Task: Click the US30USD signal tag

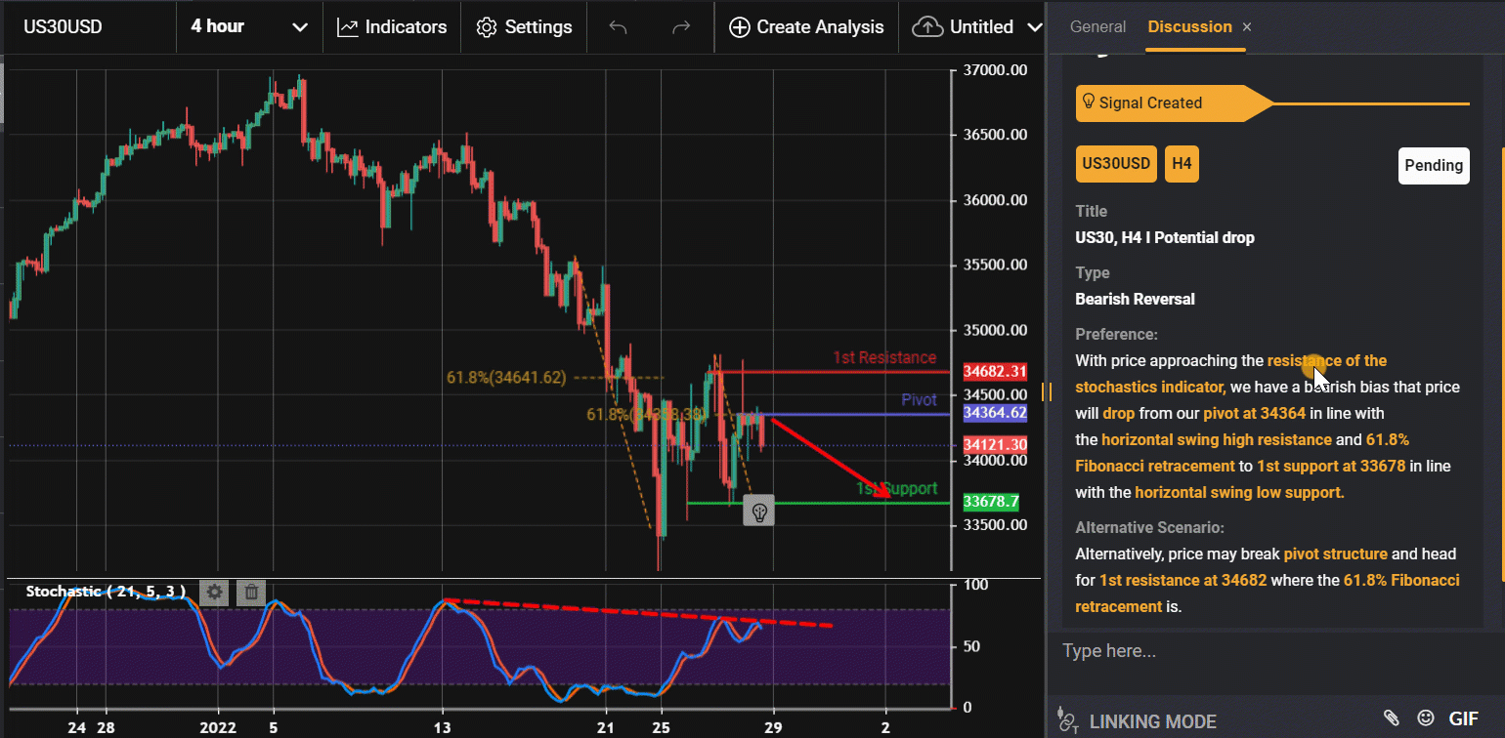Action: (x=1116, y=165)
